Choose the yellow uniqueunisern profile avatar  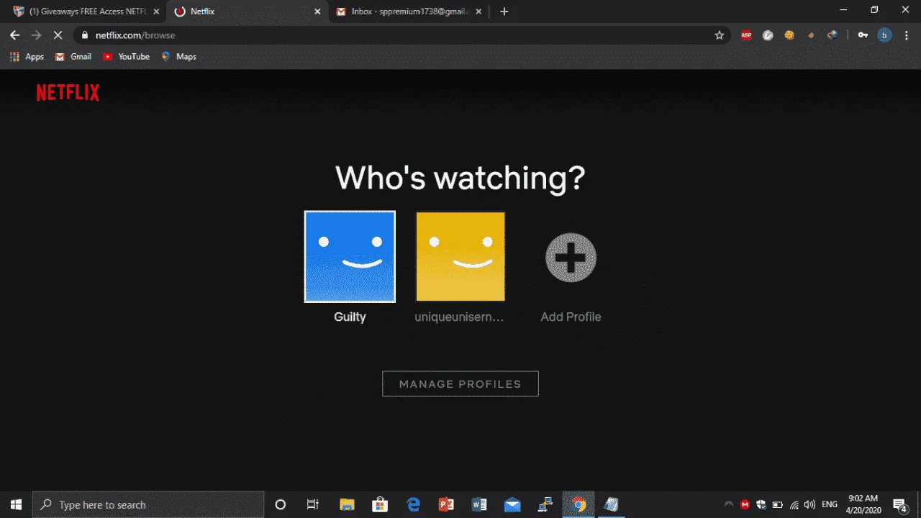[460, 257]
